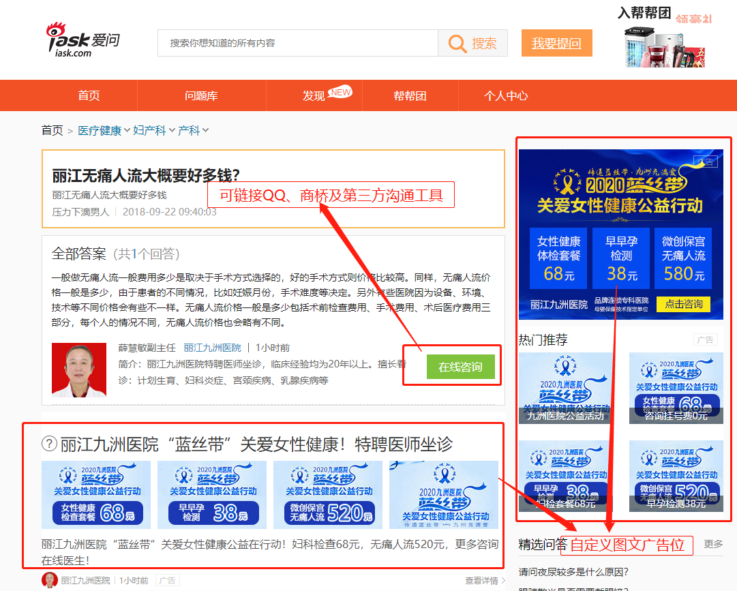
Task: Click the 更多 link beside 精选问答
Action: pyautogui.click(x=713, y=544)
